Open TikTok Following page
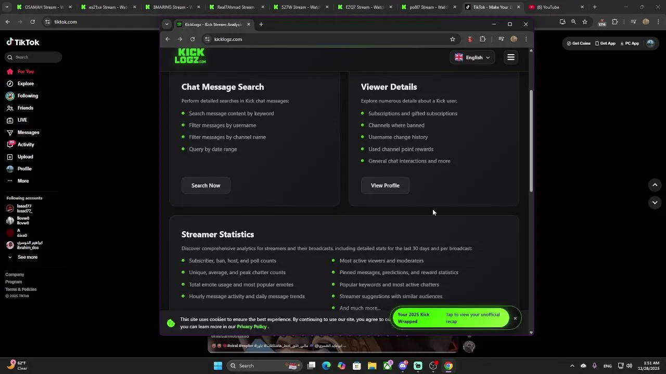 coord(22,96)
